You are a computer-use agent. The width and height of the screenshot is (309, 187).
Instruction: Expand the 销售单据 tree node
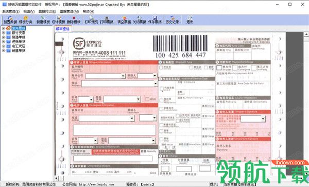pos(3,50)
